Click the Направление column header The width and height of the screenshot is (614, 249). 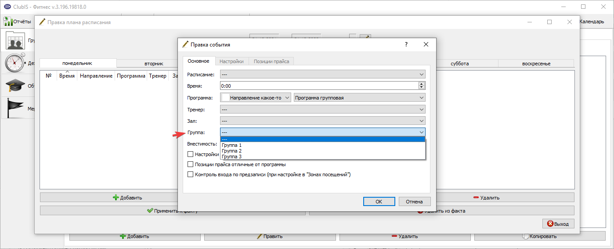coord(96,76)
